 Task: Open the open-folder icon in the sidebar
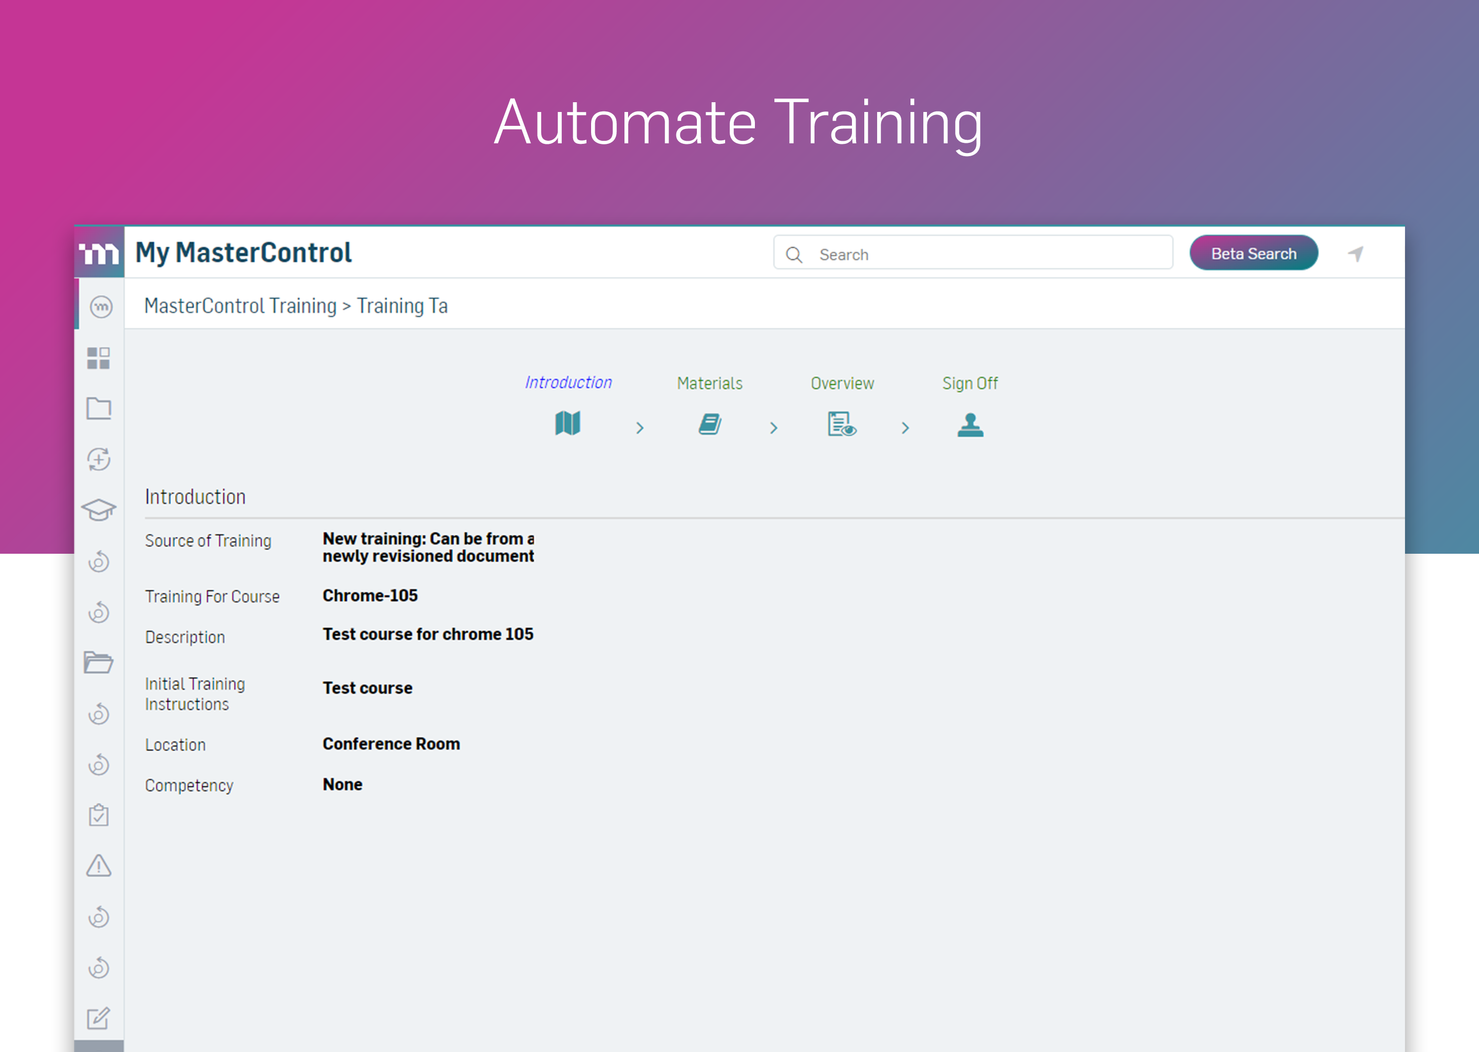pos(99,663)
